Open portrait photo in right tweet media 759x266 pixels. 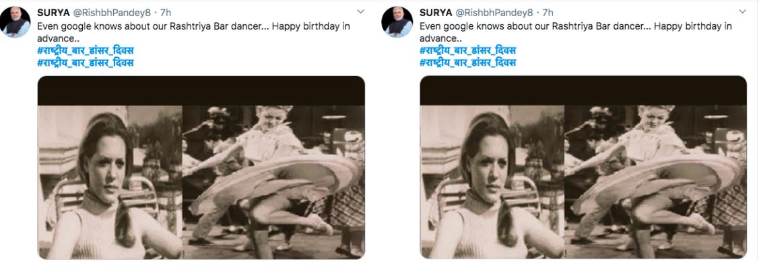pyautogui.click(x=492, y=182)
